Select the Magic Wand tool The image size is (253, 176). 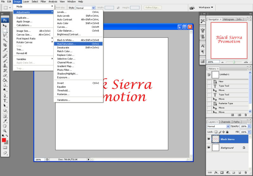click(x=5, y=40)
